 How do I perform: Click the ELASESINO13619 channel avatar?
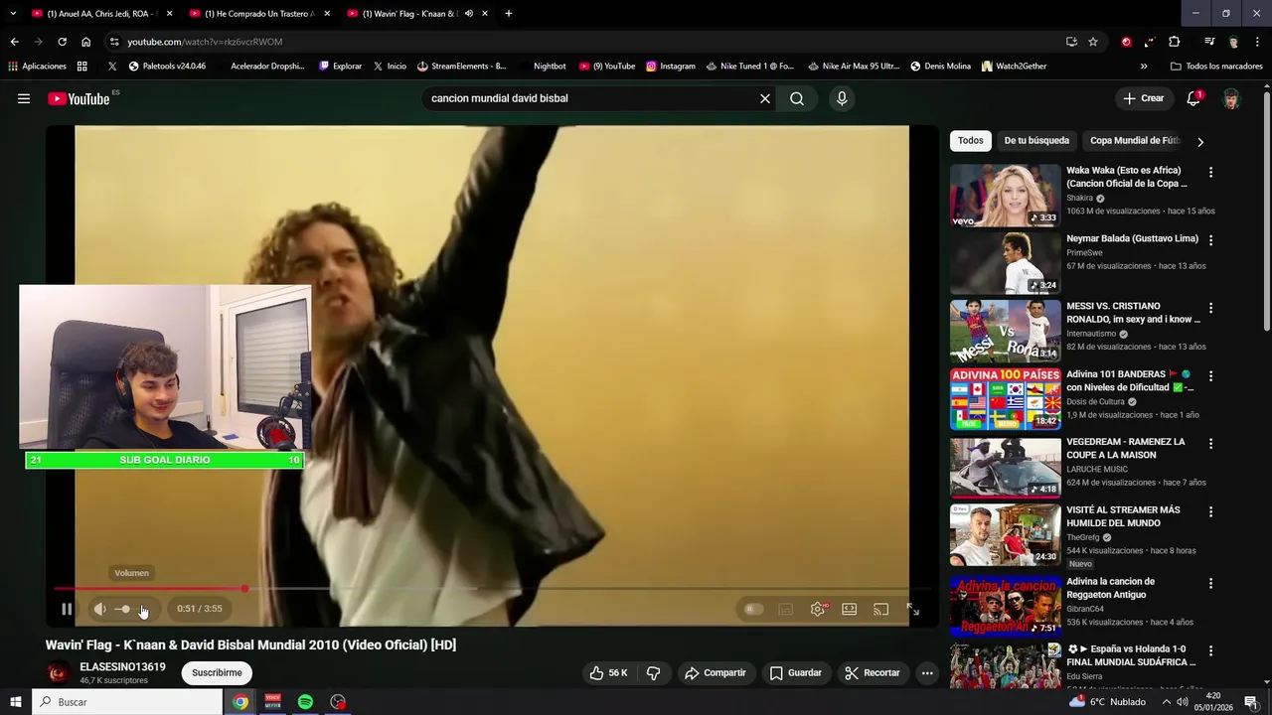tap(60, 672)
